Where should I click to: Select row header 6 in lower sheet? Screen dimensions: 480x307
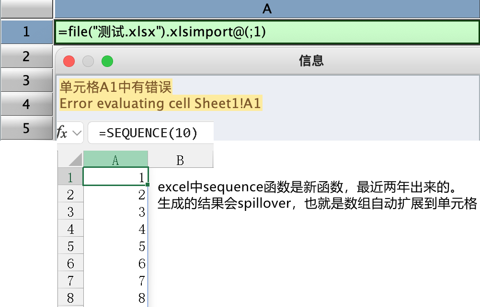click(70, 263)
